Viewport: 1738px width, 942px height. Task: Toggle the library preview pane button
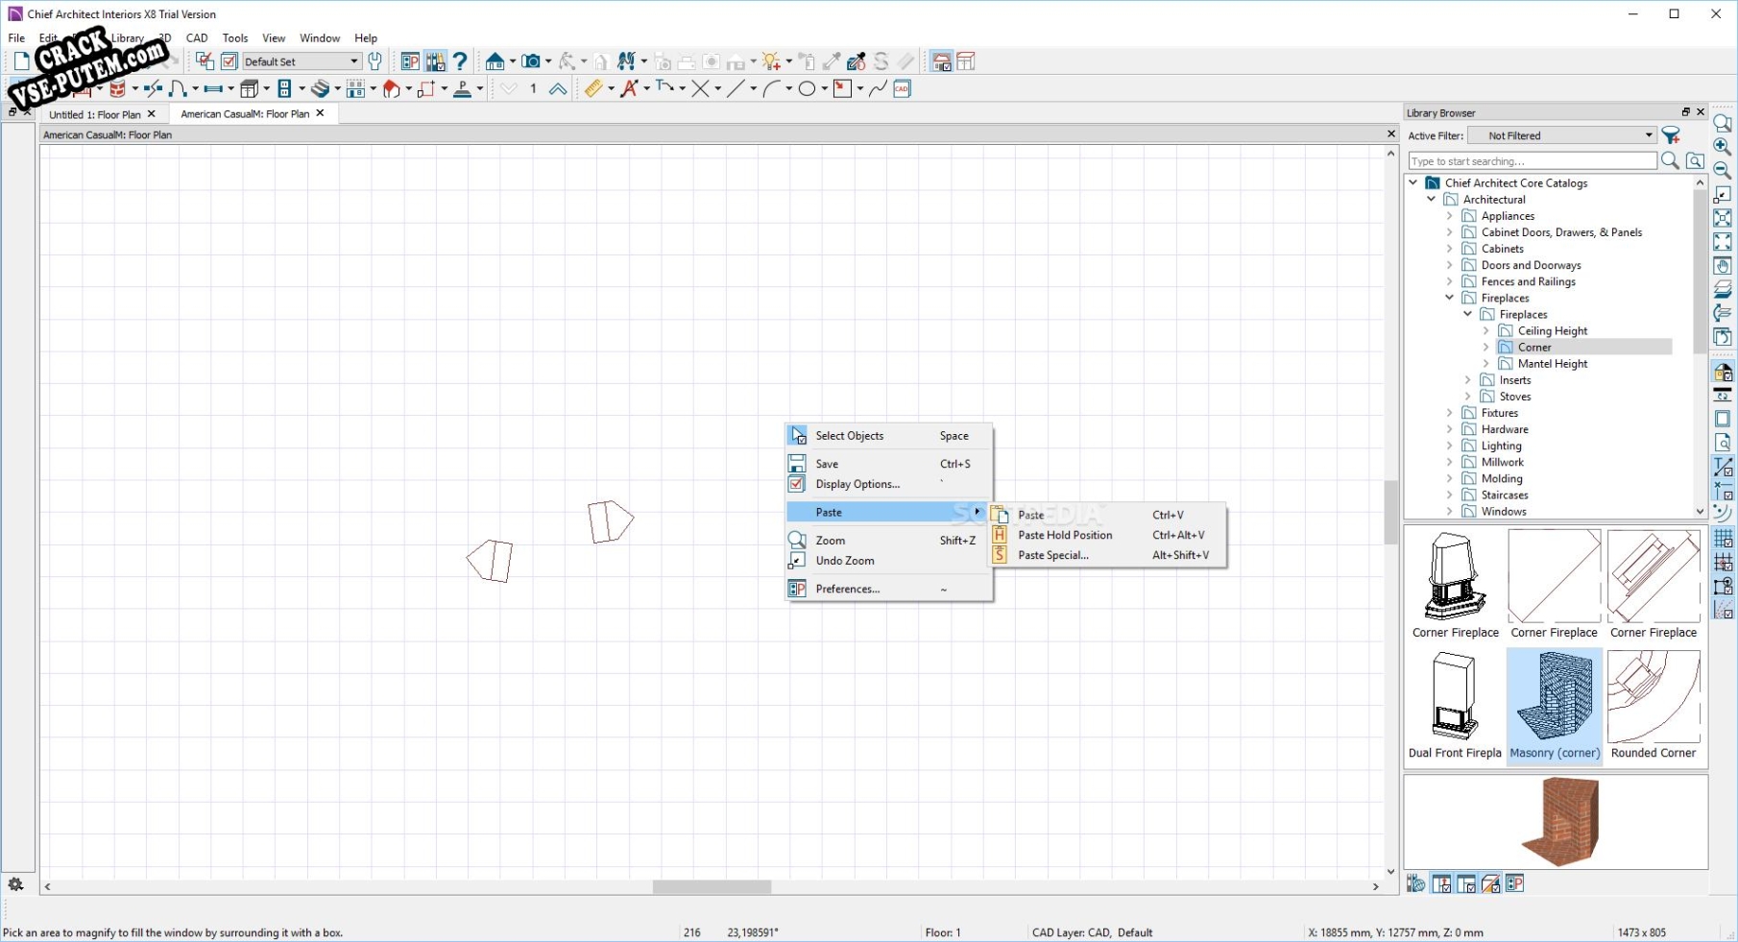1491,884
